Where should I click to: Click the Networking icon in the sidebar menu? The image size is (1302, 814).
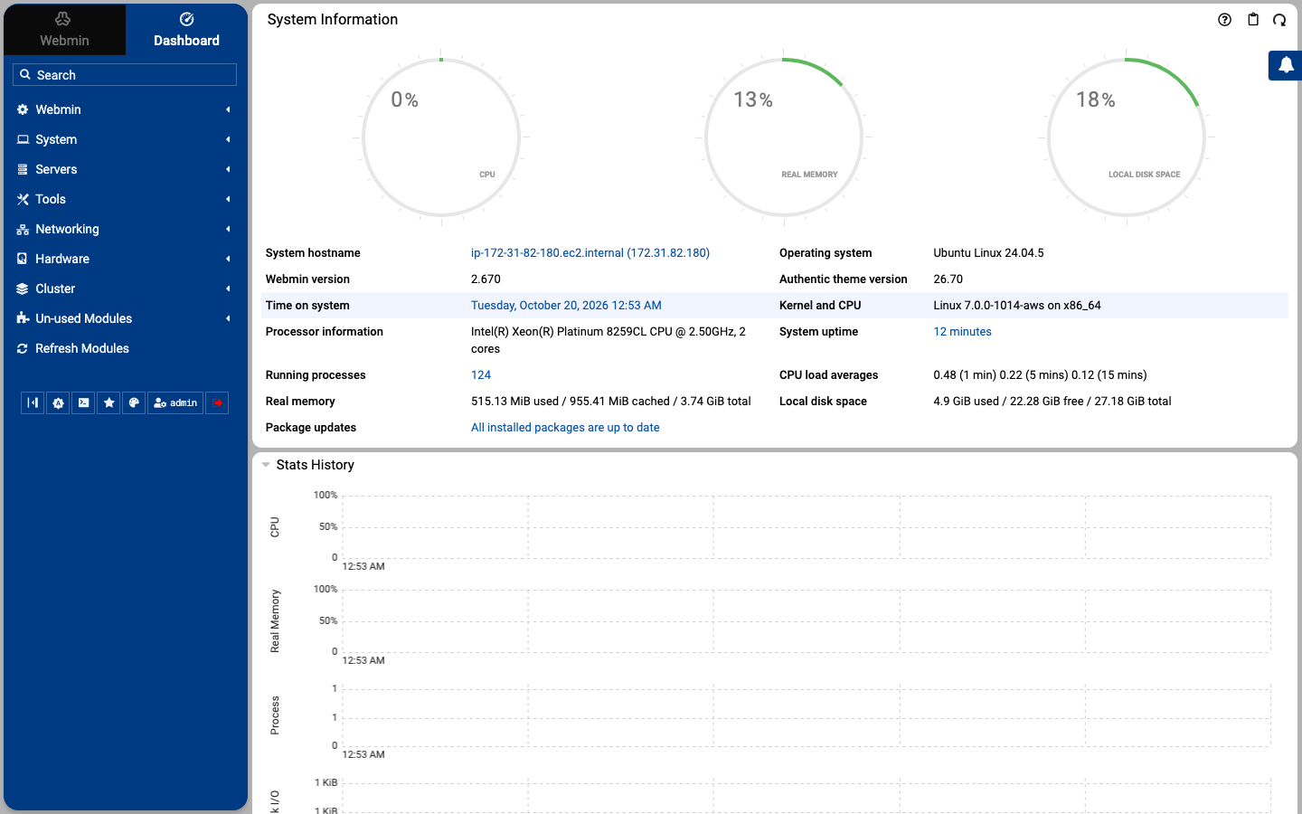coord(23,229)
